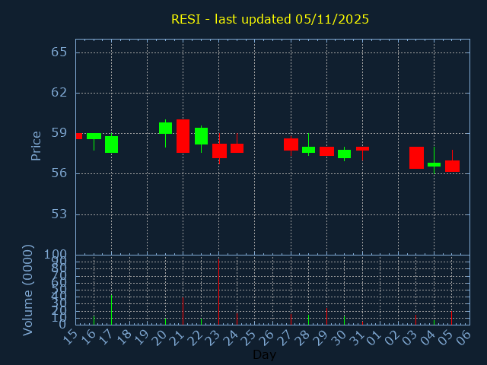Select the day 06 tick on x-axis
The height and width of the screenshot is (365, 487).
[x=463, y=337]
